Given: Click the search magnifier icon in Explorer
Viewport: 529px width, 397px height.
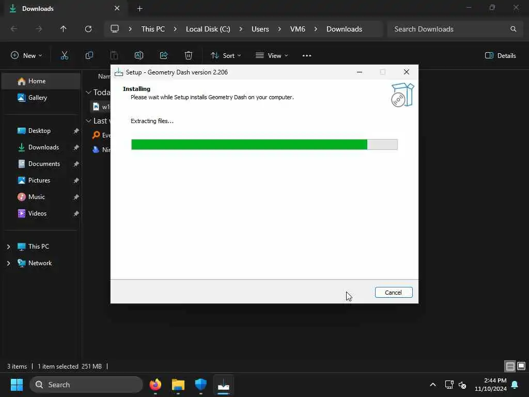Looking at the screenshot, I should [513, 29].
